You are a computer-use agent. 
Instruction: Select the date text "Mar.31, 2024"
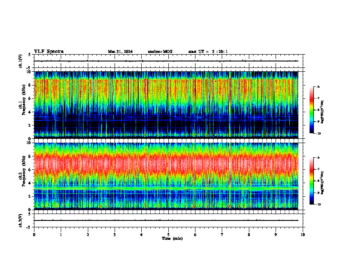pos(120,52)
